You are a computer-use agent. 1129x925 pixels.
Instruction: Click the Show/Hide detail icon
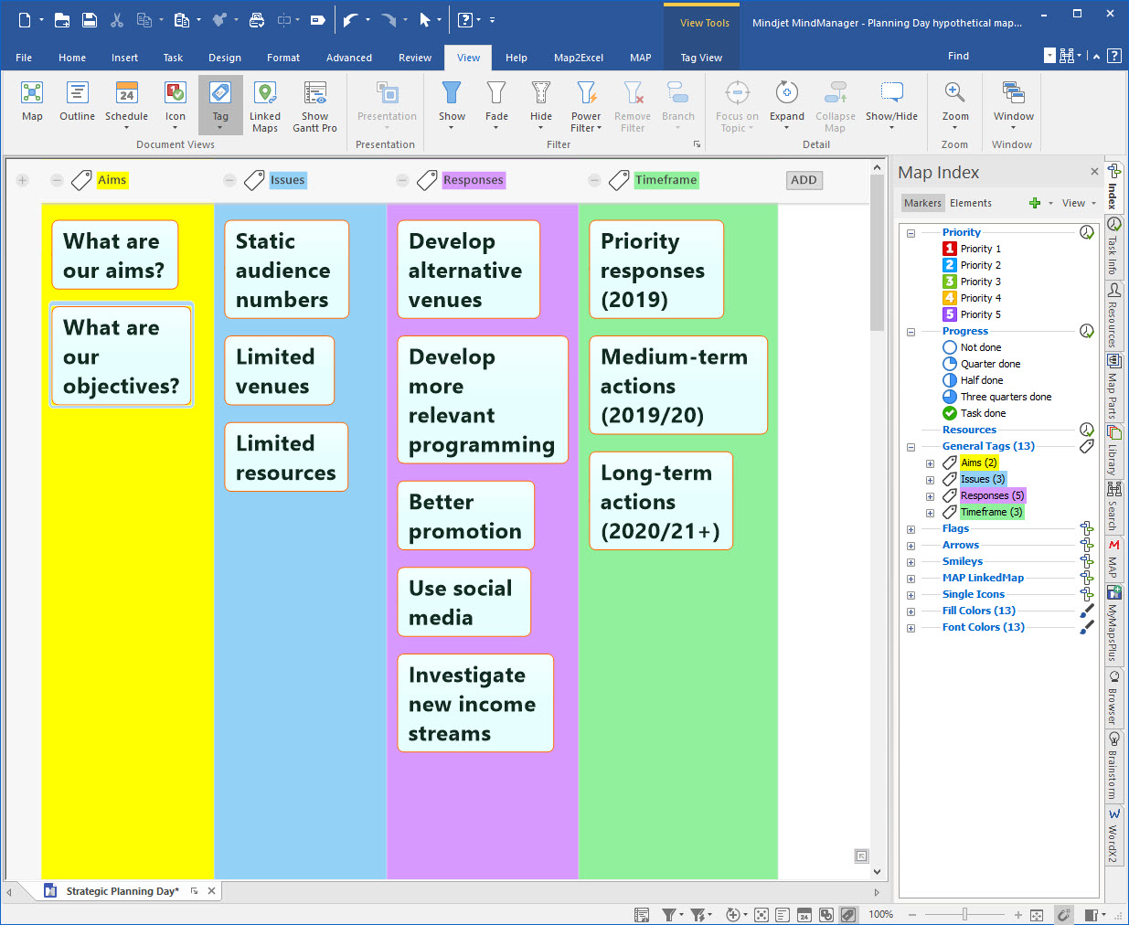point(891,101)
